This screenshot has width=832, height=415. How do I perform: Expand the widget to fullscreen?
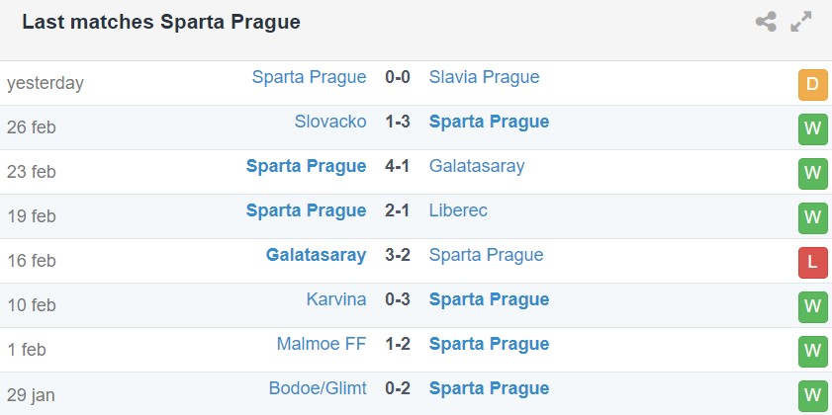tap(801, 22)
